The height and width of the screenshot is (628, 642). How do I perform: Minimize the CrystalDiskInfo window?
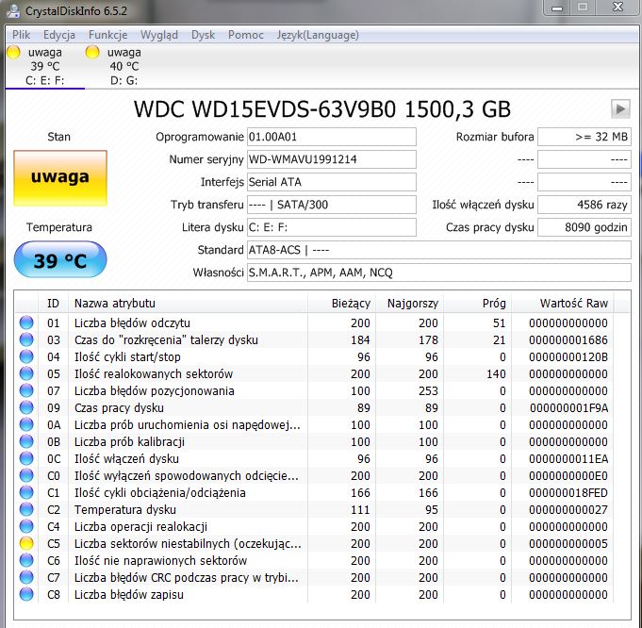click(x=557, y=8)
